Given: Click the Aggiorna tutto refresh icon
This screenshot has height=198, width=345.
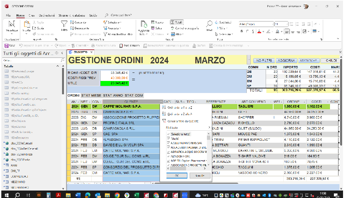Looking at the screenshot, I should [x=144, y=24].
